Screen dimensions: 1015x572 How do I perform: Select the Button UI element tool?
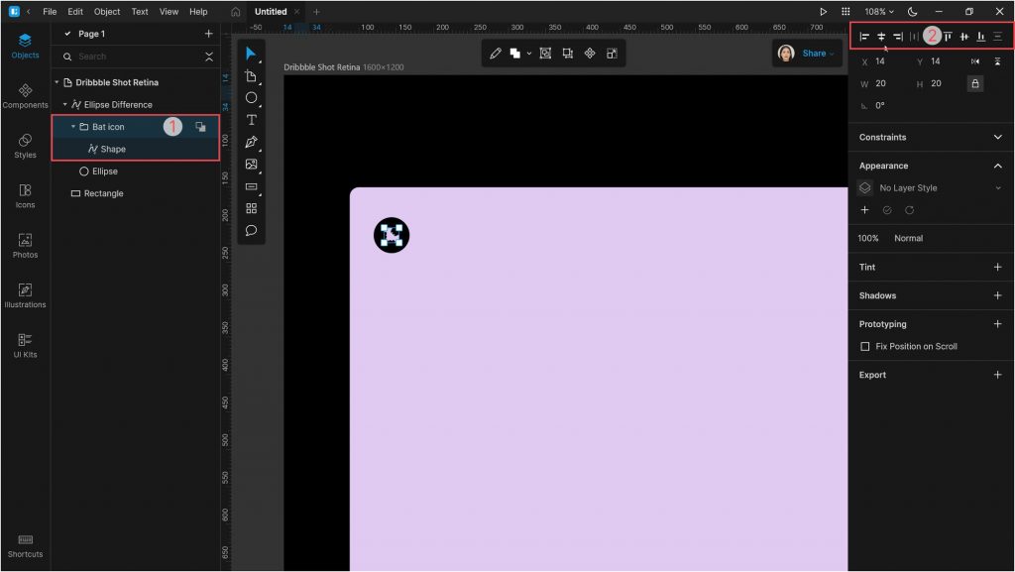point(251,186)
